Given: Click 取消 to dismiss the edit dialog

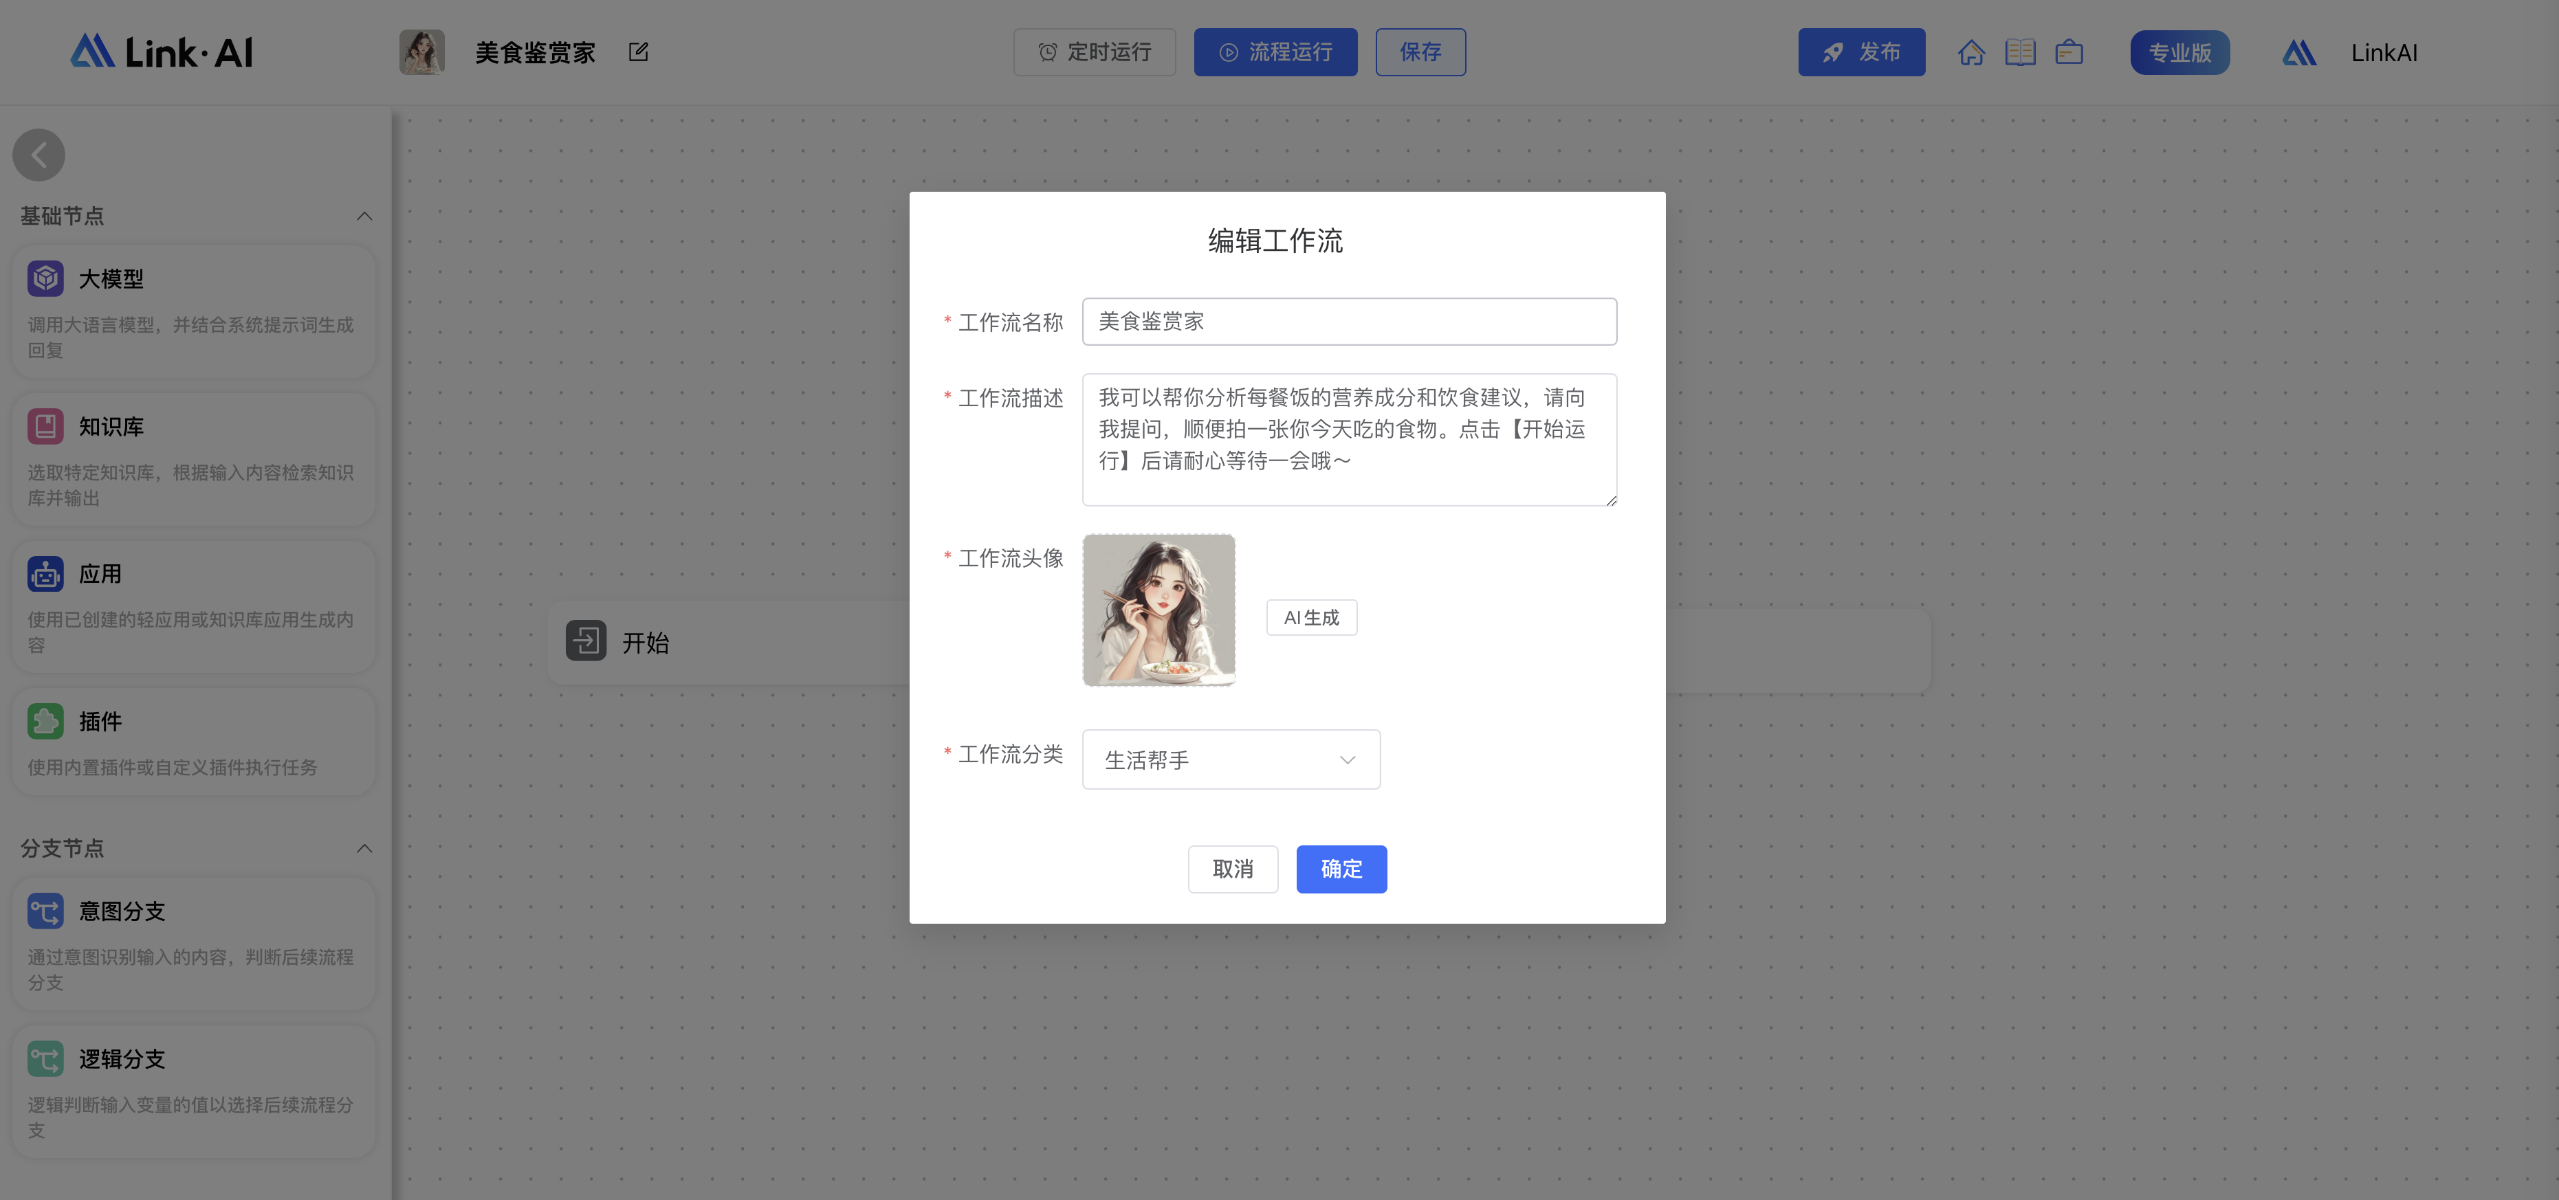Looking at the screenshot, I should 1233,869.
